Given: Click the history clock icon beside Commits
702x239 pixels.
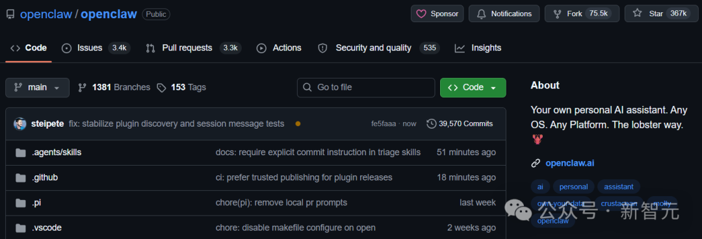Looking at the screenshot, I should pos(432,123).
